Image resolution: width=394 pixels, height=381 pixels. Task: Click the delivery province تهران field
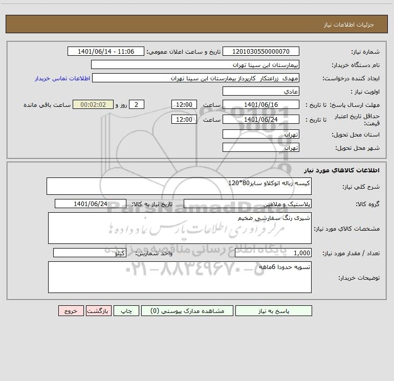[x=261, y=135]
